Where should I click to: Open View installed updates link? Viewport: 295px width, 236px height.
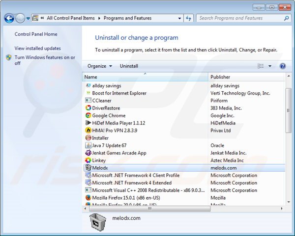[x=38, y=48]
